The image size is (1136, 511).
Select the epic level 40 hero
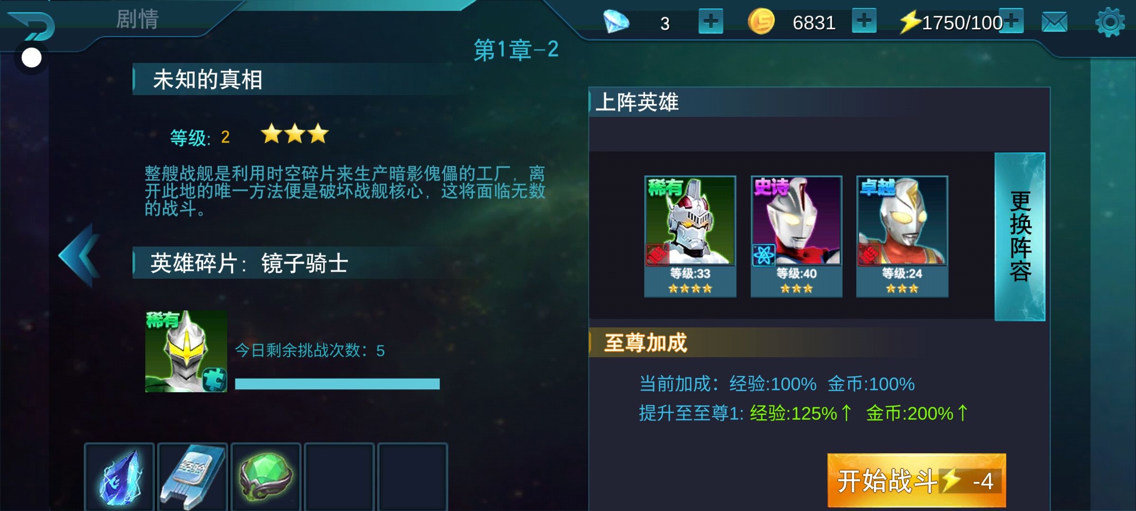point(797,236)
